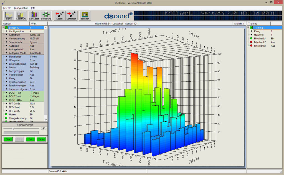
Task: Click the Signalenergie slider handle
Action: [13, 129]
